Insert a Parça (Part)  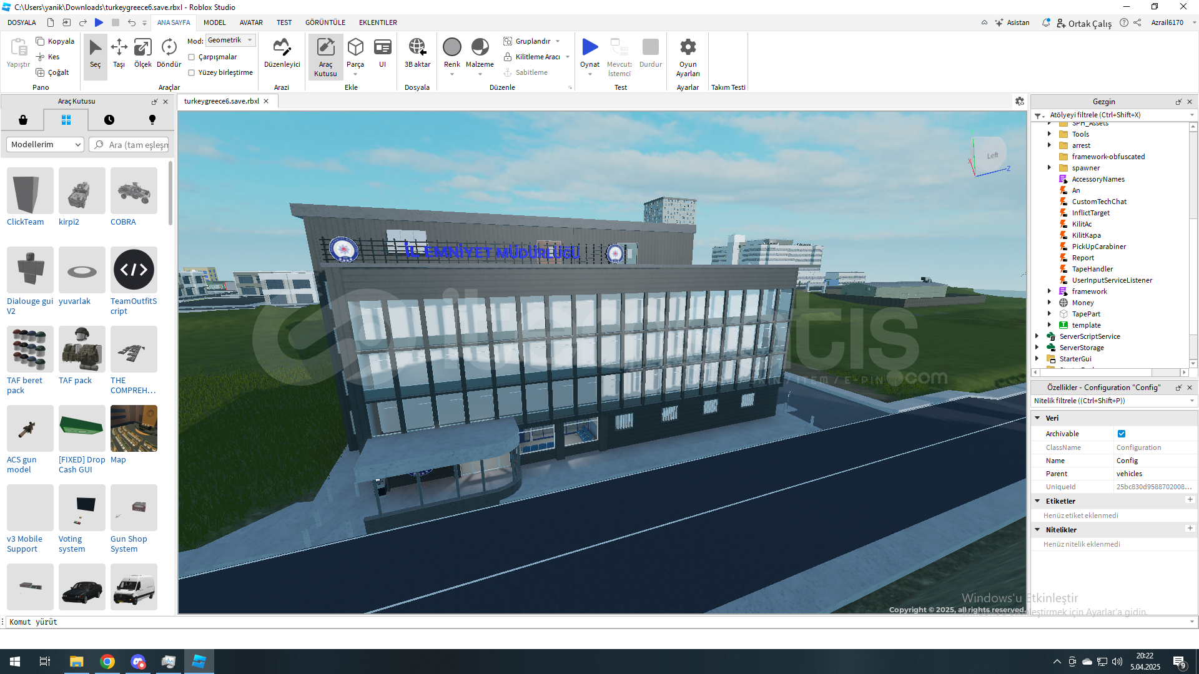point(355,54)
